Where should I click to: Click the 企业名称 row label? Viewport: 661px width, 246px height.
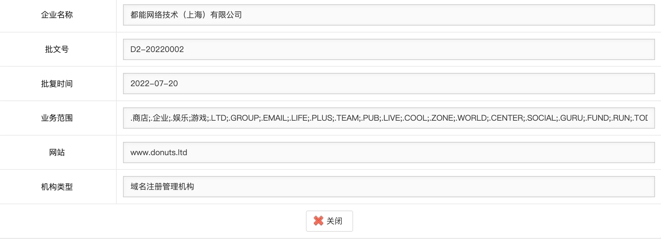(57, 15)
